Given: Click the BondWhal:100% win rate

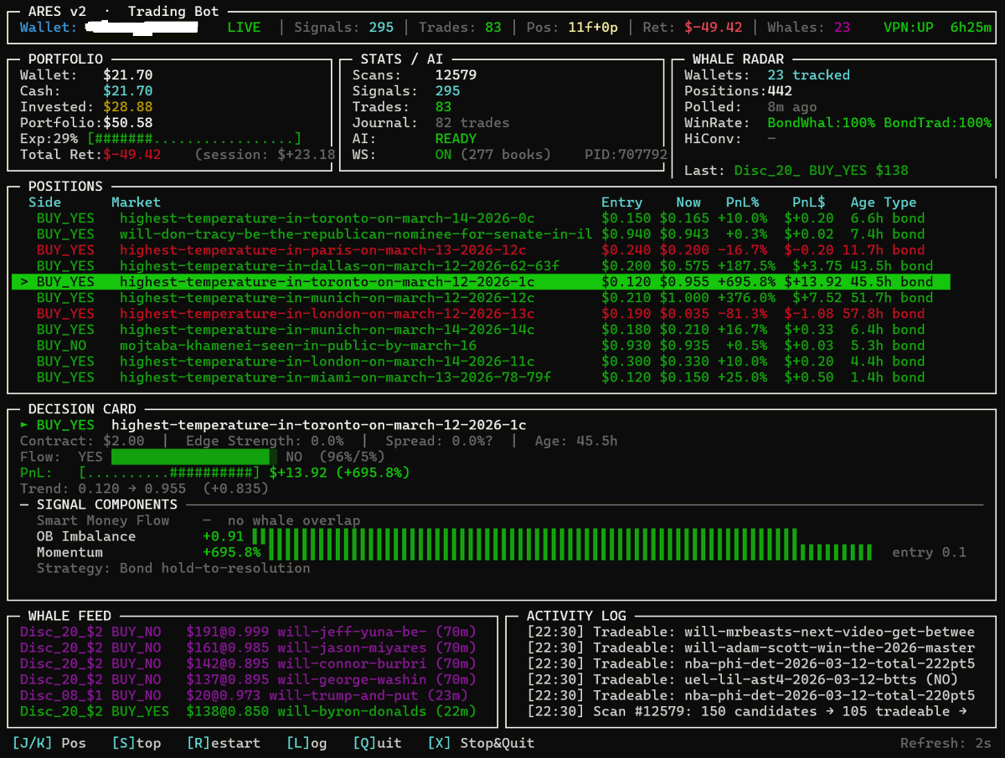Looking at the screenshot, I should pos(821,123).
